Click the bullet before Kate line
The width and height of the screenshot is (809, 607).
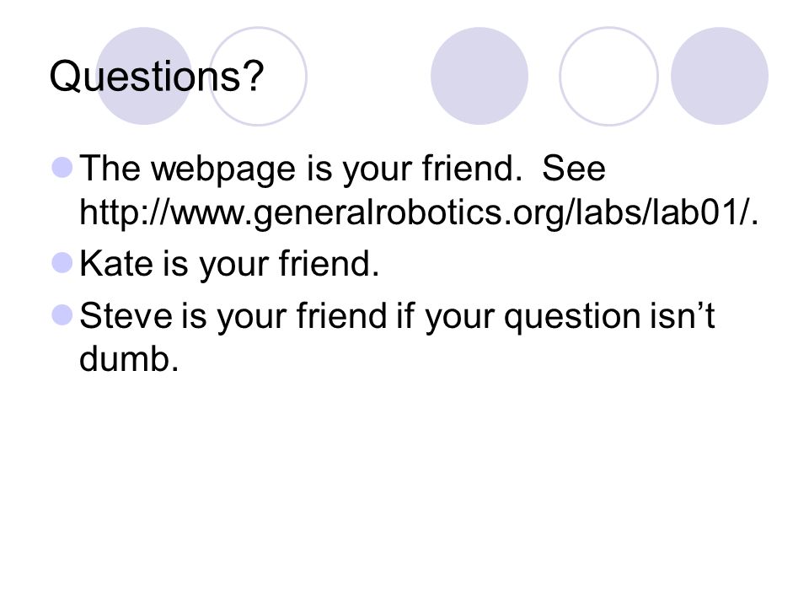62,262
